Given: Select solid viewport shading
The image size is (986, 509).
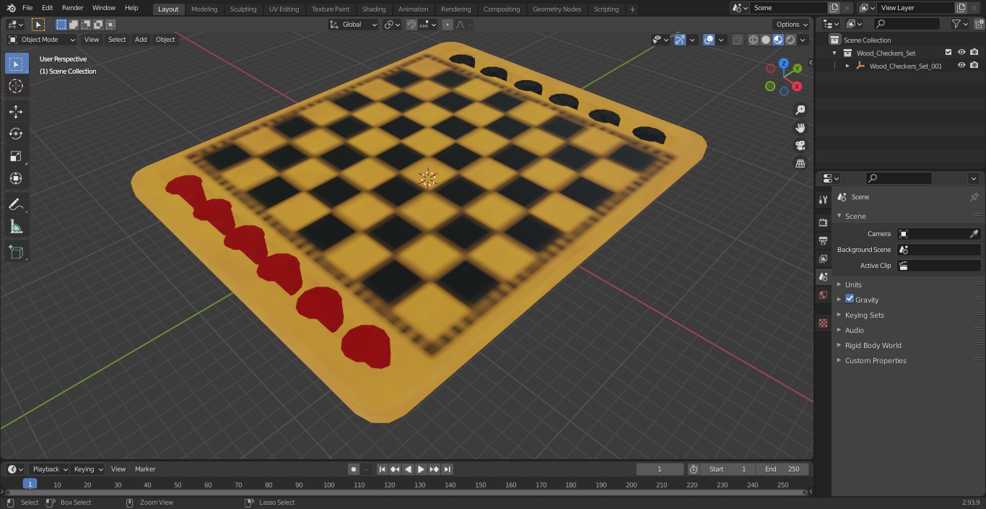Looking at the screenshot, I should pos(766,40).
